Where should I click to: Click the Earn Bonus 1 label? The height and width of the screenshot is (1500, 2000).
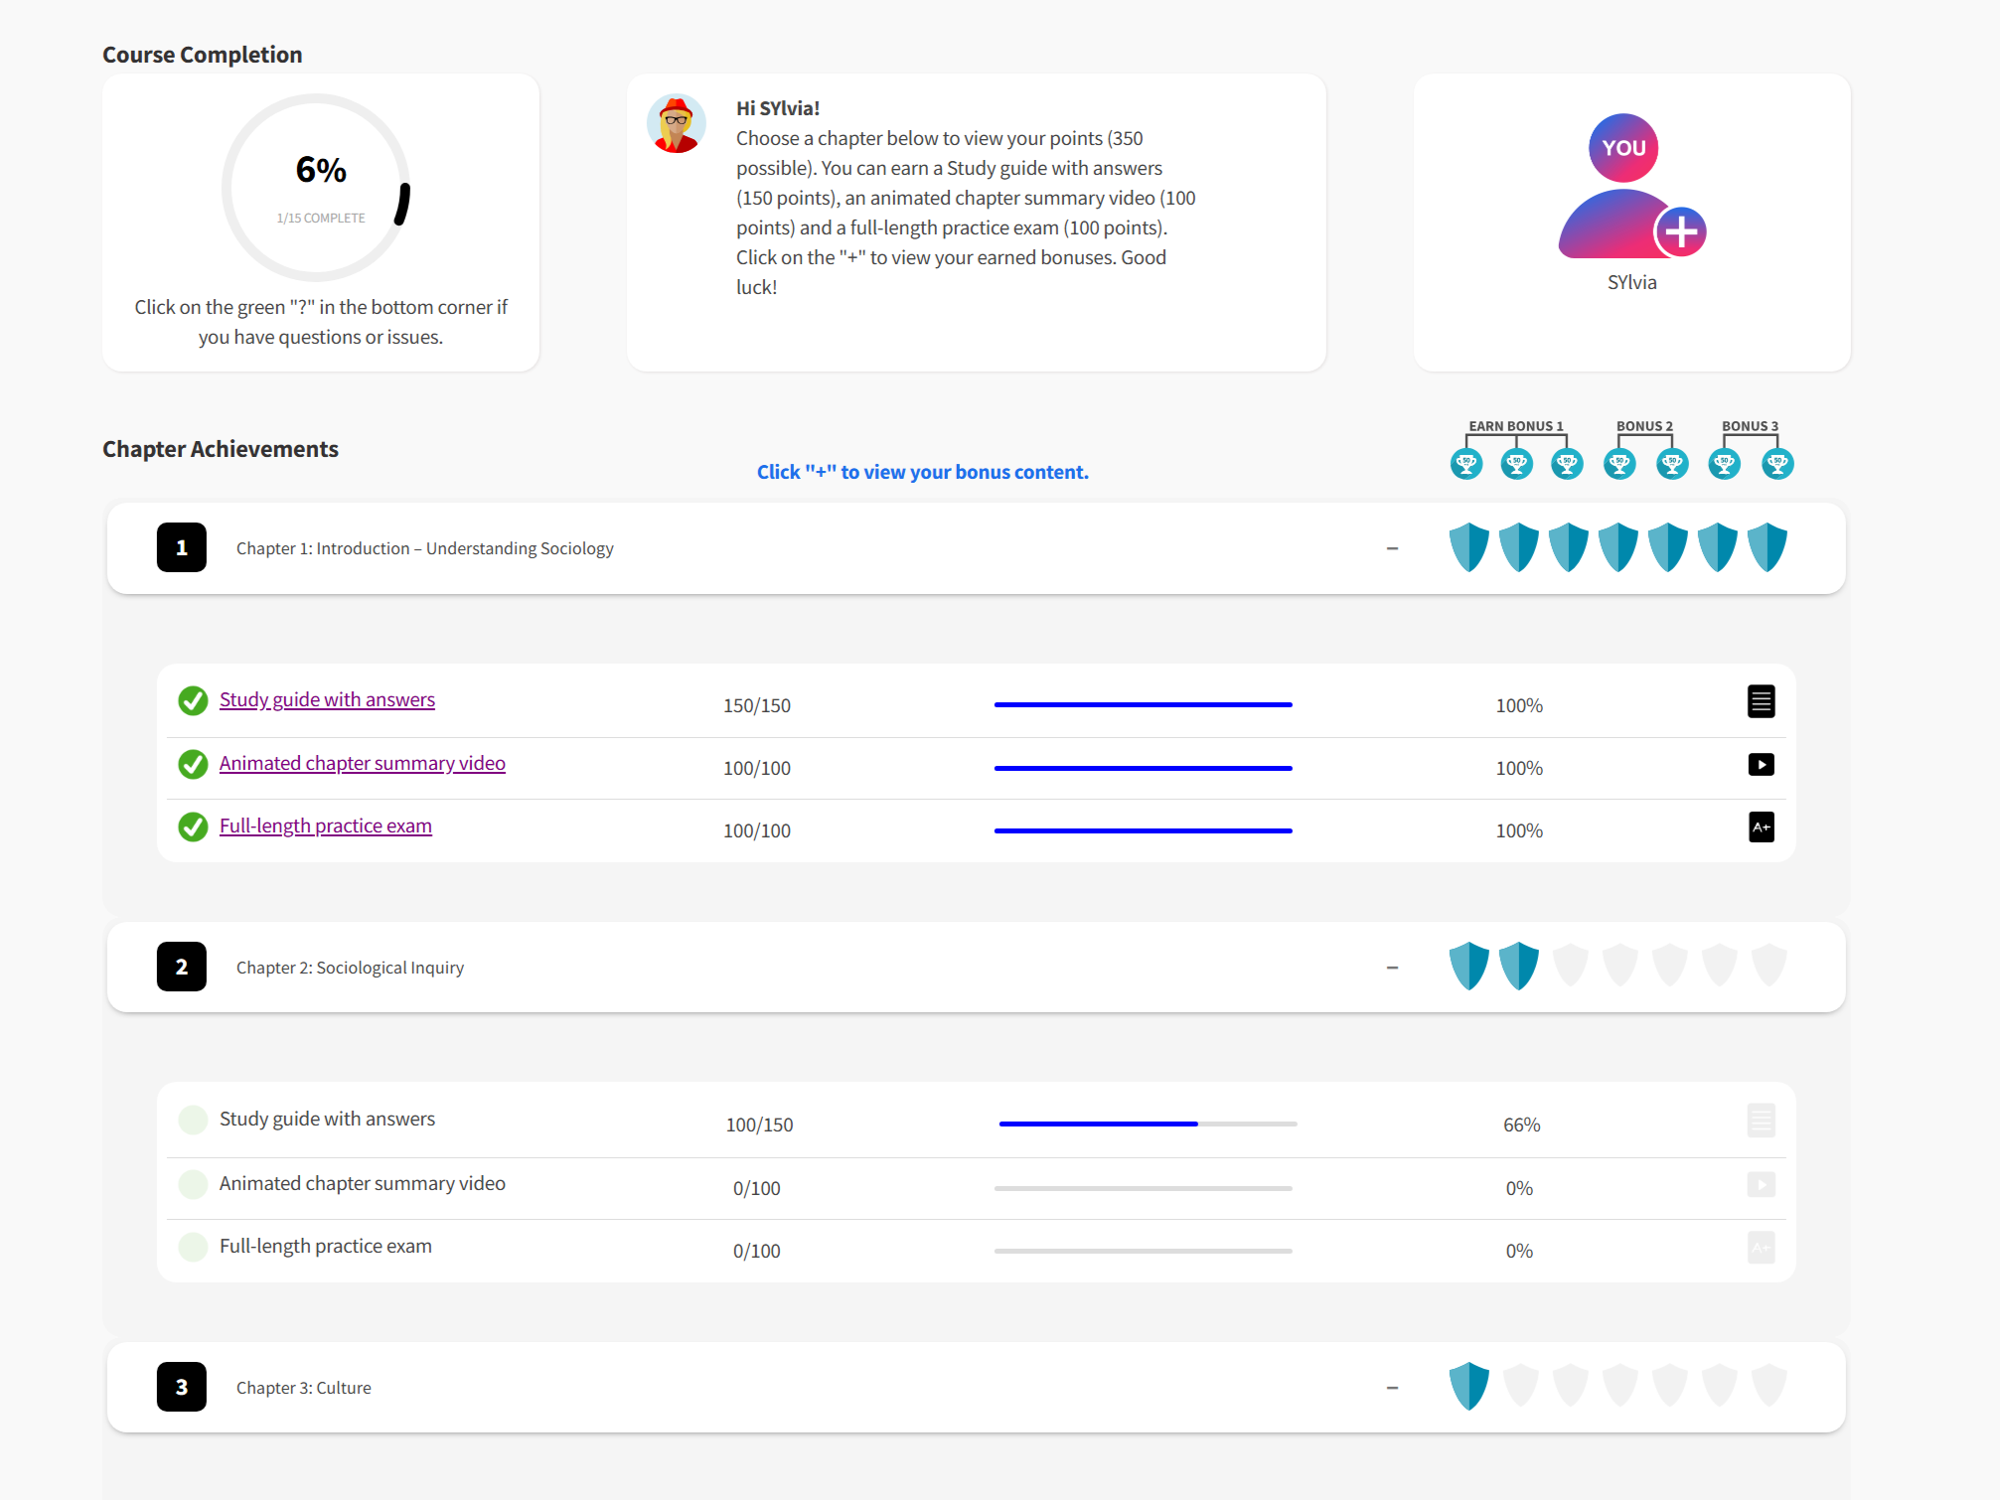pos(1516,426)
